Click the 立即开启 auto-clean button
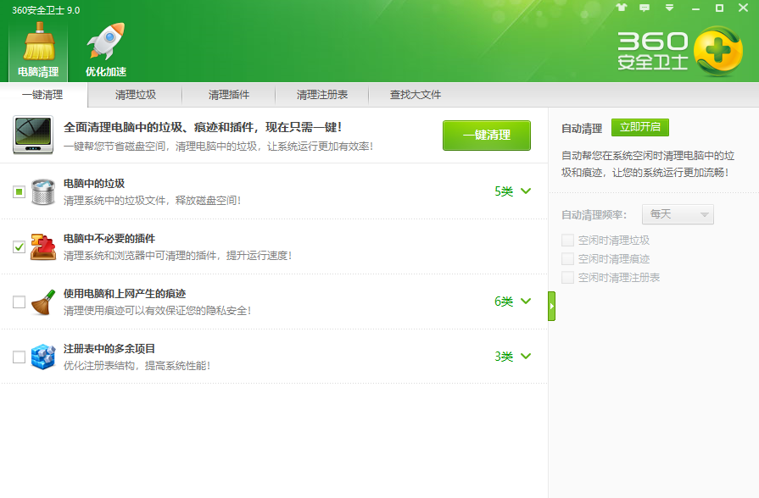 click(640, 128)
